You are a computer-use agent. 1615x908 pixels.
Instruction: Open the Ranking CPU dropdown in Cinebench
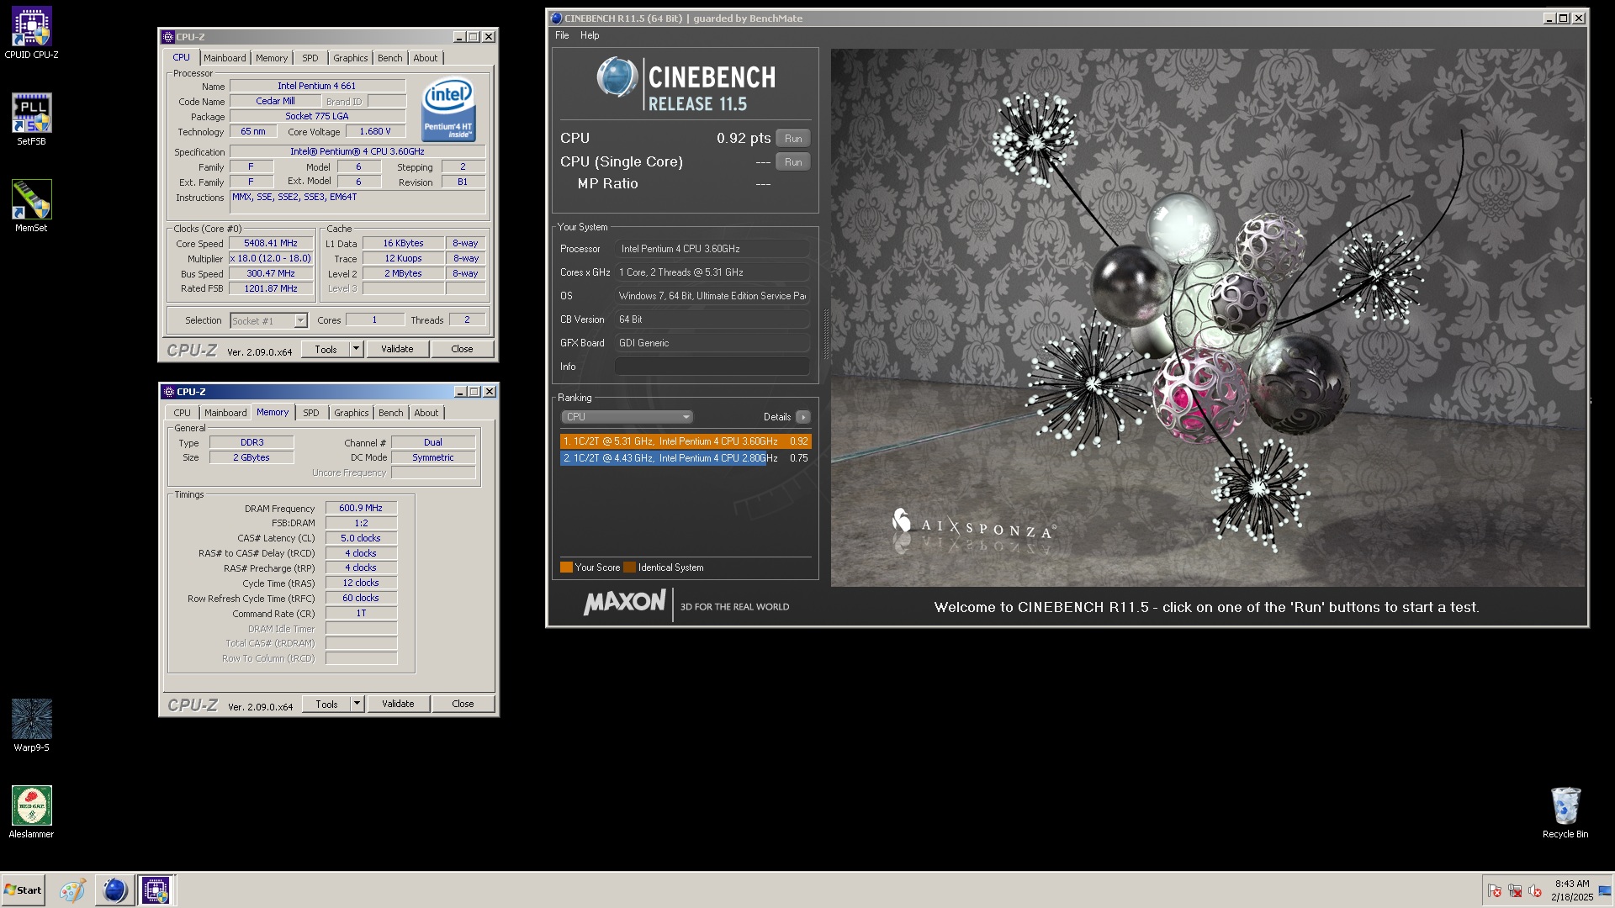pos(627,417)
